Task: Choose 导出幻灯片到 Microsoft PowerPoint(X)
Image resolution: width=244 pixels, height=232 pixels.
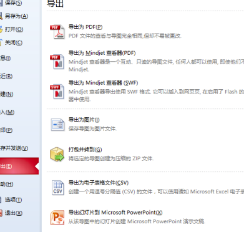Action: click(115, 213)
